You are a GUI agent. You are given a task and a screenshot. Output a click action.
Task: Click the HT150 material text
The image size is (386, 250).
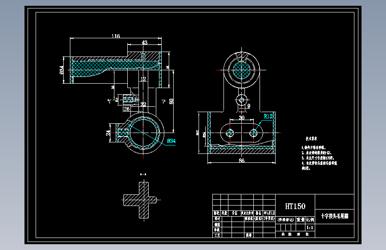(x=295, y=206)
